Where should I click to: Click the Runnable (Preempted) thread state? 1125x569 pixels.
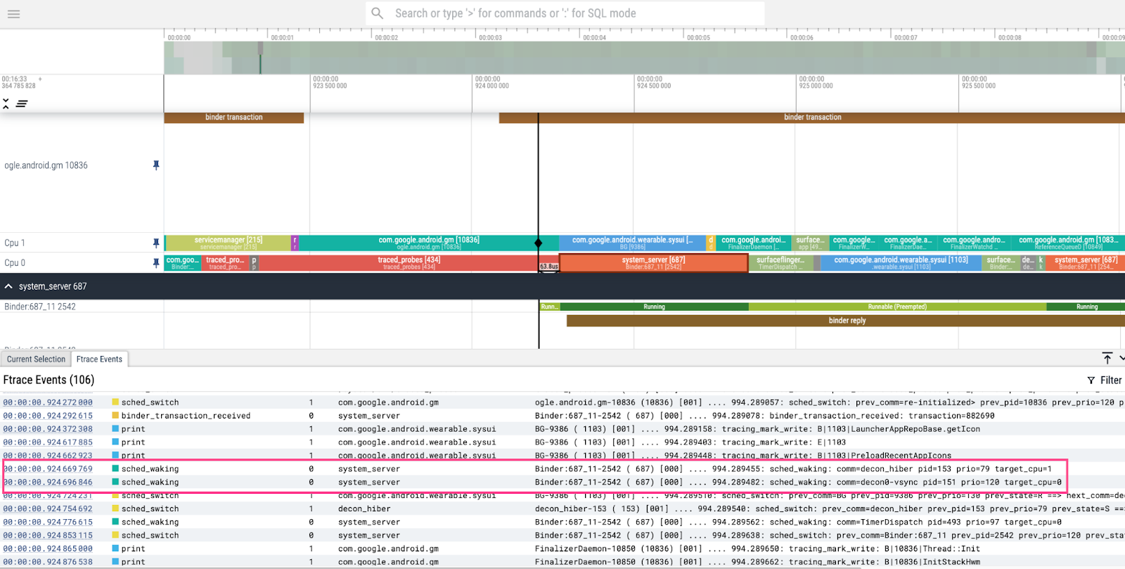[x=896, y=307]
